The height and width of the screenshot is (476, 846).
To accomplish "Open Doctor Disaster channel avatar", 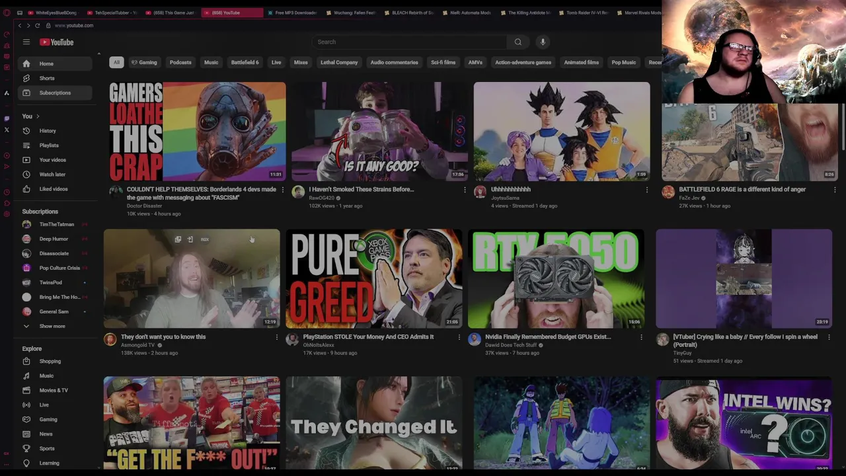I will tap(116, 192).
